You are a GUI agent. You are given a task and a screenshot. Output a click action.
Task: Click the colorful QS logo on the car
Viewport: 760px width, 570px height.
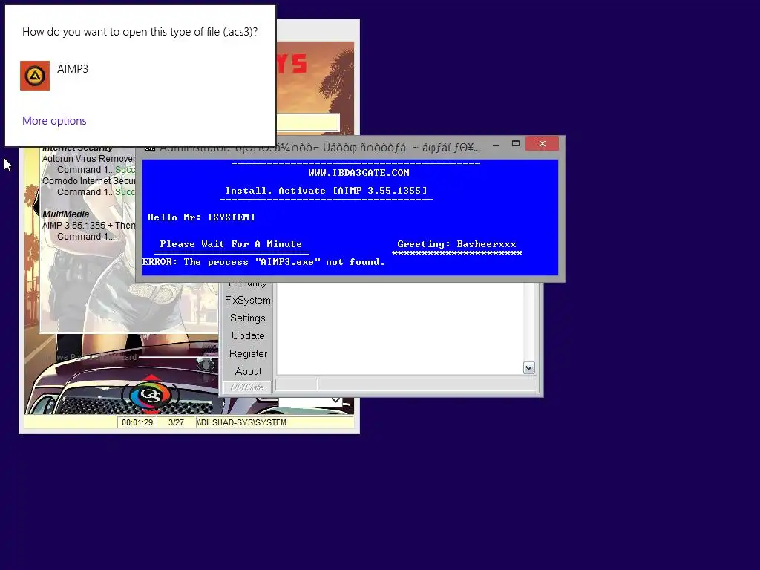point(151,394)
